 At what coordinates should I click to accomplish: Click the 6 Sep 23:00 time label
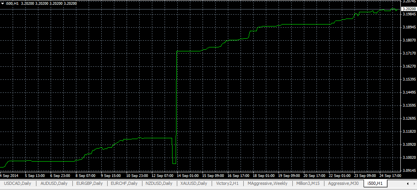[60, 176]
